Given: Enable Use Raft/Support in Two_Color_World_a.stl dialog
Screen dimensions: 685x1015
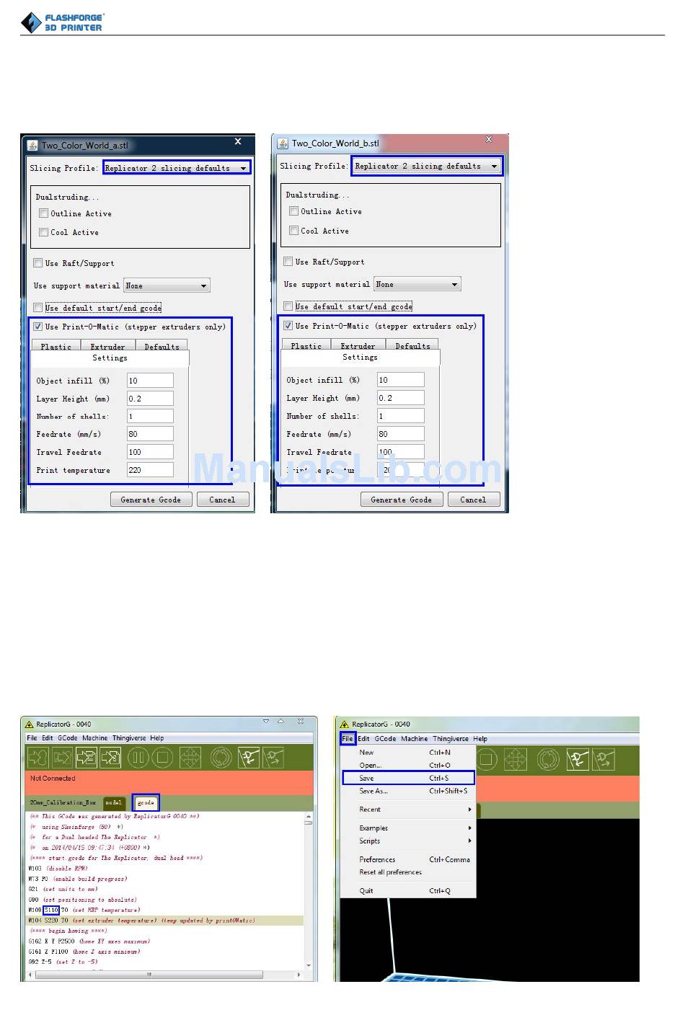Looking at the screenshot, I should pyautogui.click(x=38, y=263).
